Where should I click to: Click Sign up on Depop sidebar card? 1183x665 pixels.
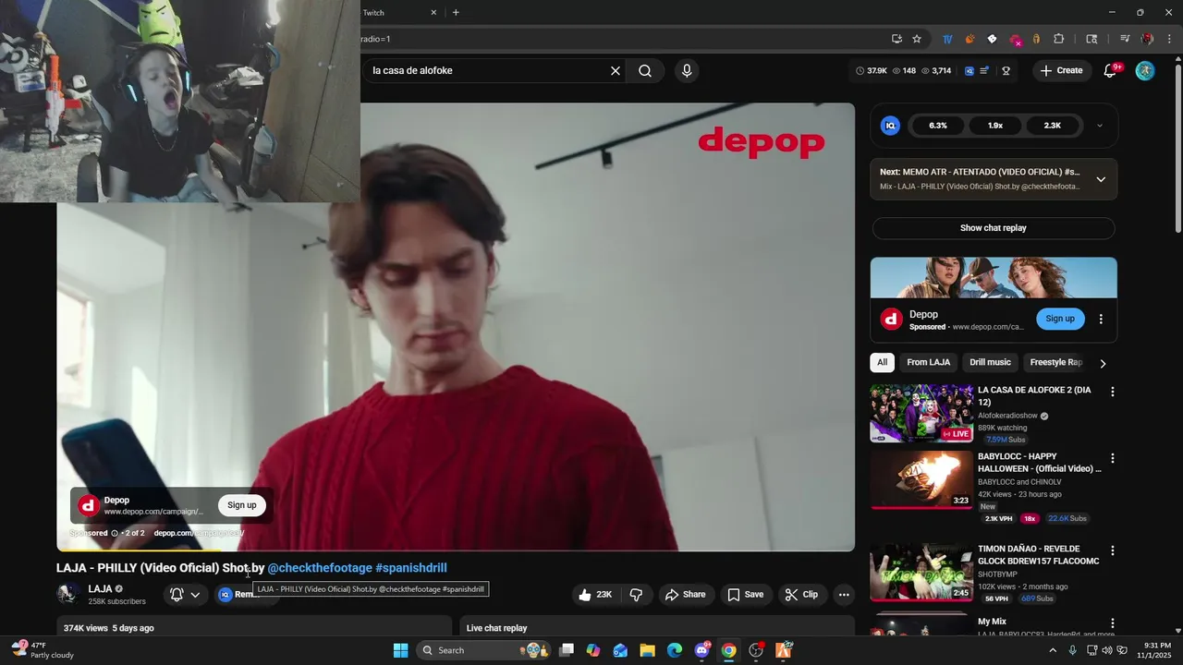pos(1060,319)
